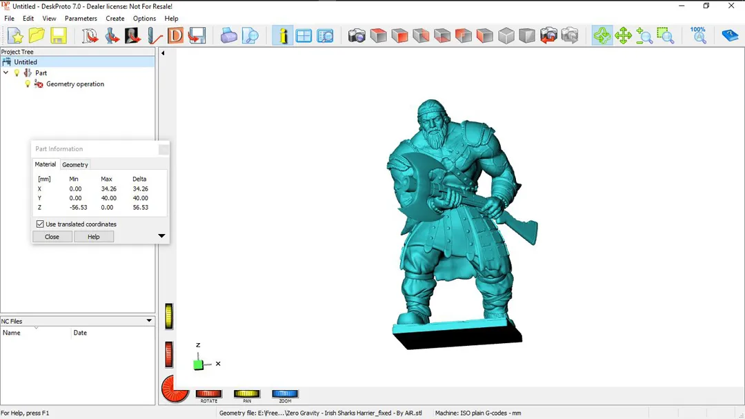Select the bottom view cube icon
Screen dimensions: 745x419
442,36
